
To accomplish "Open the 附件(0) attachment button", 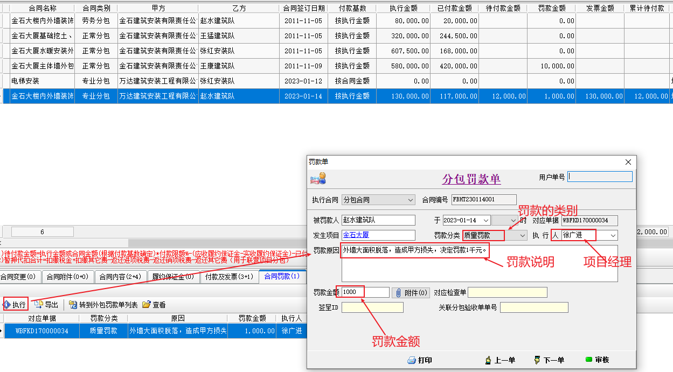I will pyautogui.click(x=411, y=292).
